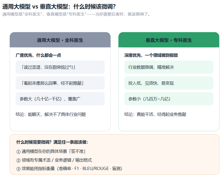Select the header "垂直大模型 · 专科医生"
This screenshot has height=178, width=224.
[x=169, y=40]
